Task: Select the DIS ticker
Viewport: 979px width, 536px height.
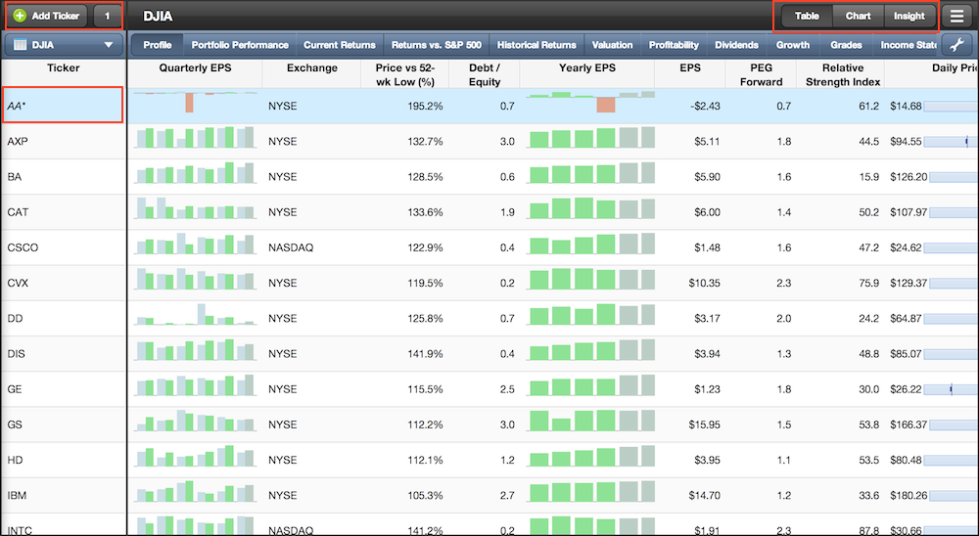Action: pyautogui.click(x=17, y=354)
